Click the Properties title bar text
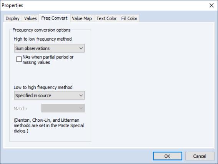 point(12,5)
